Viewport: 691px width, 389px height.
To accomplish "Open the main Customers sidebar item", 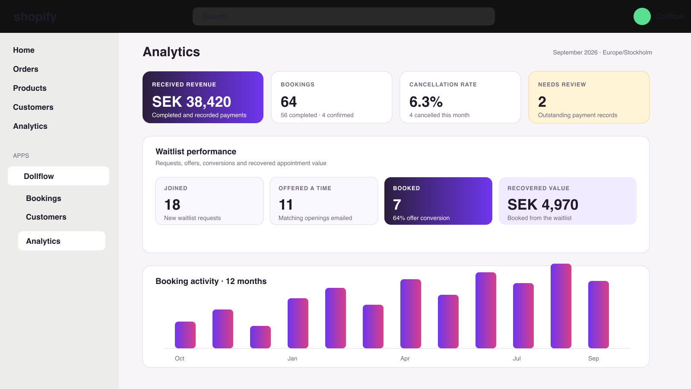I will click(x=33, y=107).
